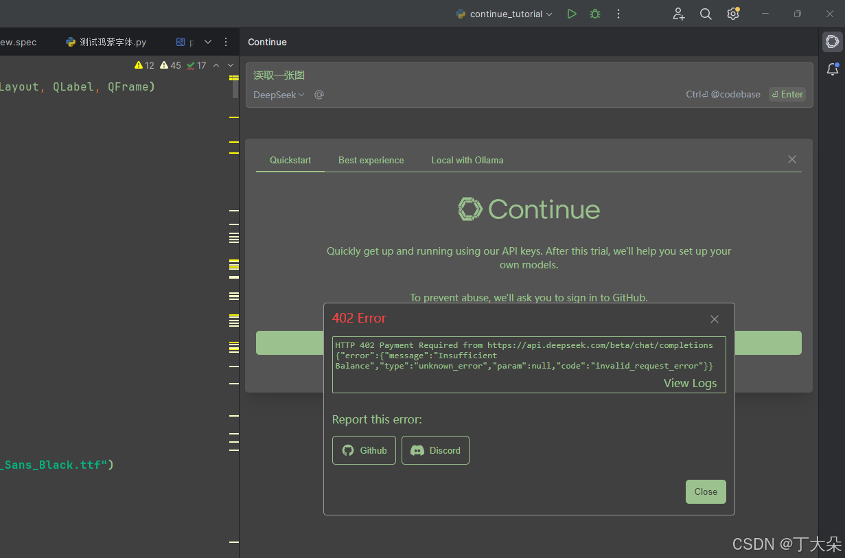Show hidden editor tabs chevron
845x558 pixels.
208,42
